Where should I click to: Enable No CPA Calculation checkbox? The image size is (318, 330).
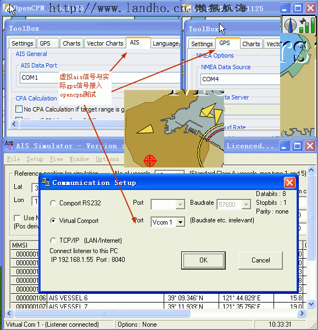pos(19,109)
